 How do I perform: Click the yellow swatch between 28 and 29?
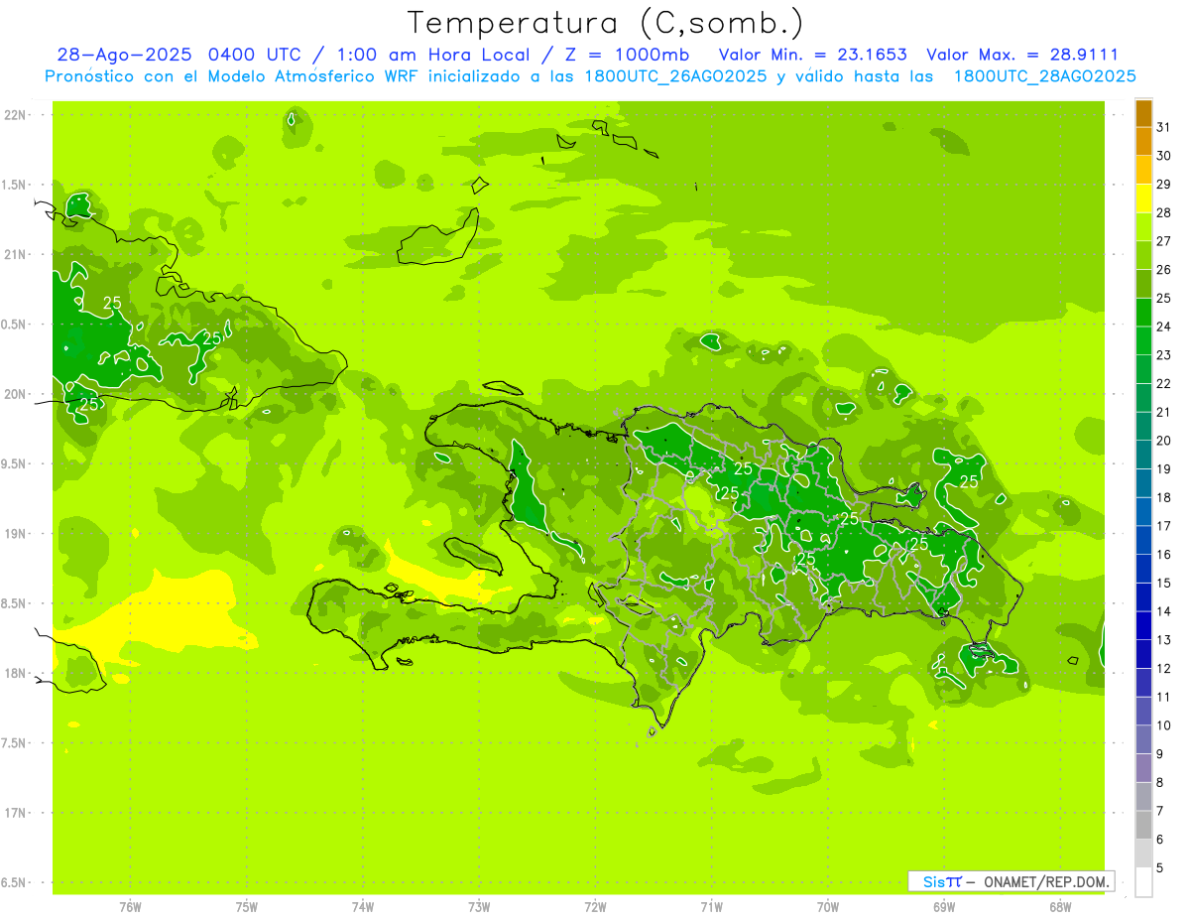pyautogui.click(x=1144, y=198)
